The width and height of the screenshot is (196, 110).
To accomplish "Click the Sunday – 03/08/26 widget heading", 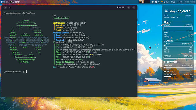I will point(178,11).
